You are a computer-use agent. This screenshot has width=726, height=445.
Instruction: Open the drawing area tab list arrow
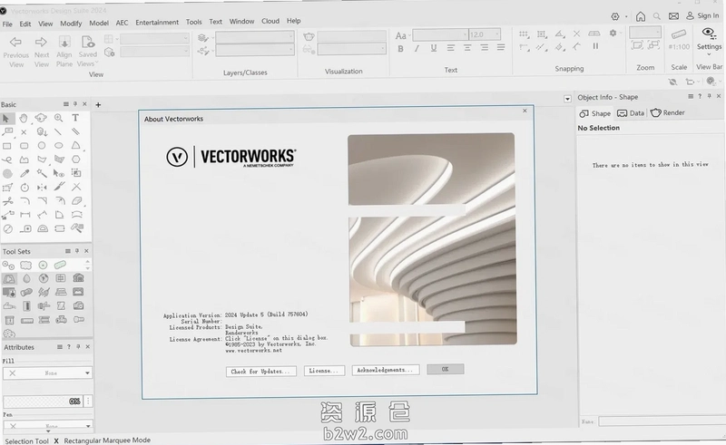point(568,99)
